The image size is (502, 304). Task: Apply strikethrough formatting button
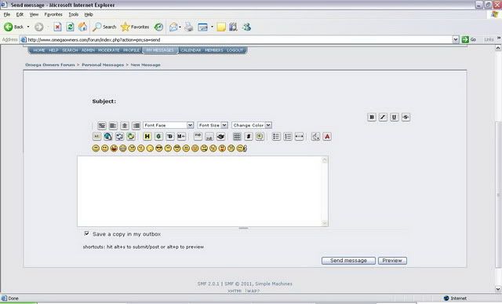click(406, 117)
